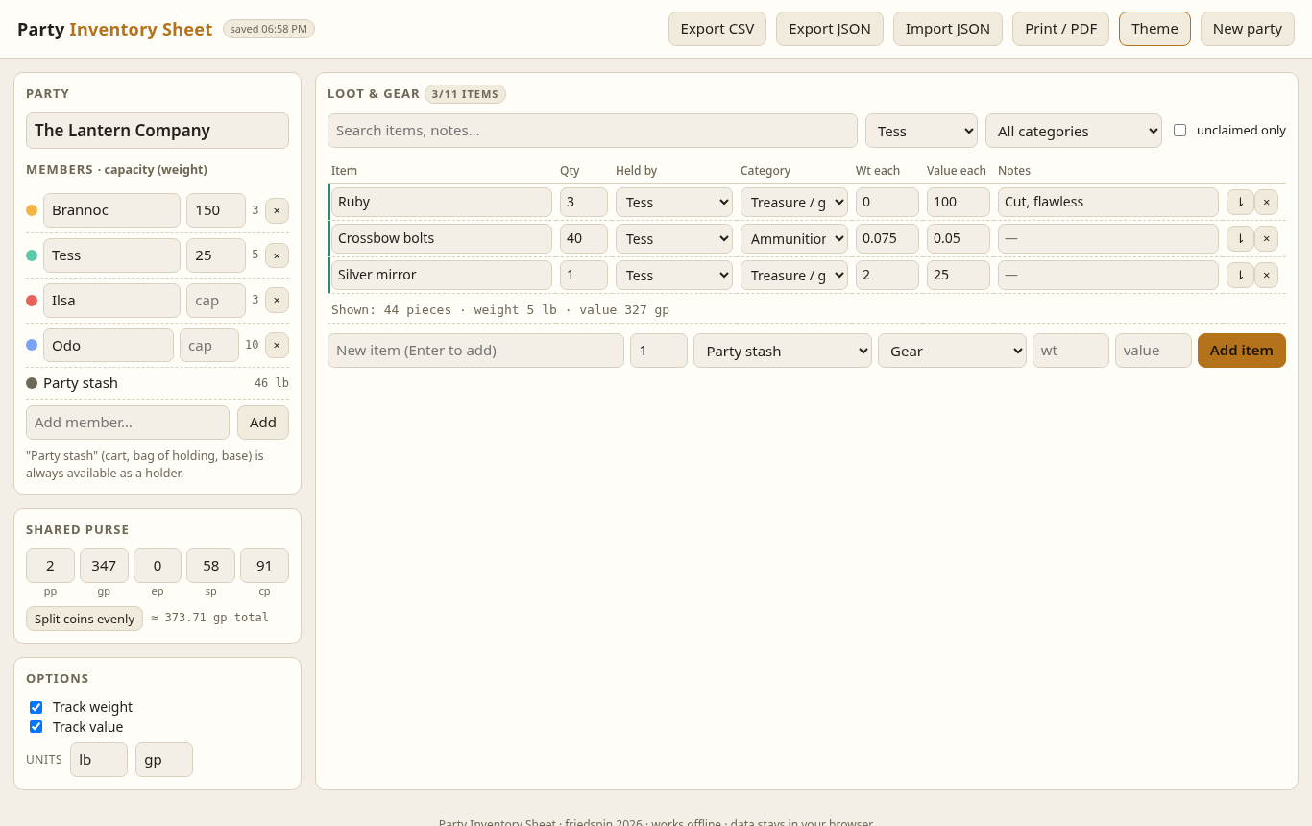1312x826 pixels.
Task: Delete the Silver mirror item with its ×
Action: coord(1266,275)
